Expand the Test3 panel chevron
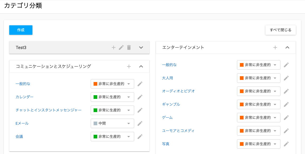The width and height of the screenshot is (305, 154). click(141, 47)
